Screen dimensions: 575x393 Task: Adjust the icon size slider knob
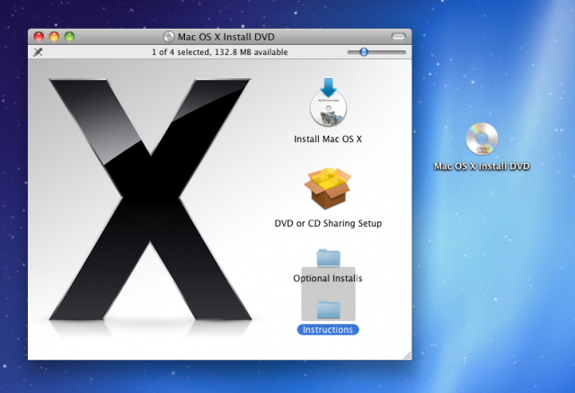tap(364, 52)
